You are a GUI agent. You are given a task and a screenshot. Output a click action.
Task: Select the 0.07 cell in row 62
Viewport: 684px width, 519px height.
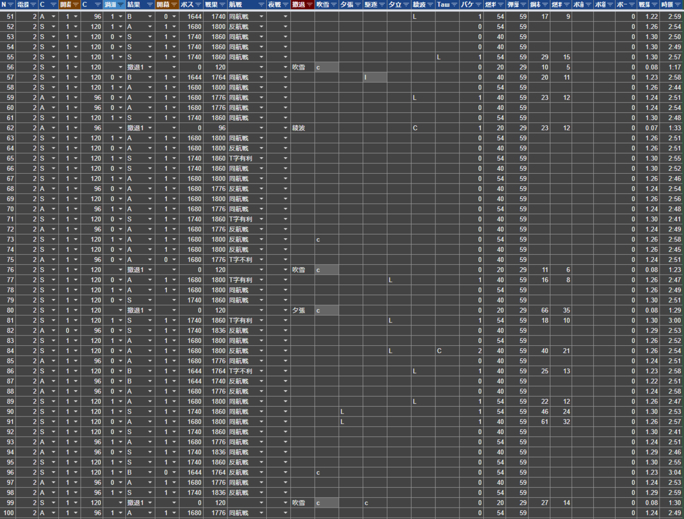[x=648, y=128]
